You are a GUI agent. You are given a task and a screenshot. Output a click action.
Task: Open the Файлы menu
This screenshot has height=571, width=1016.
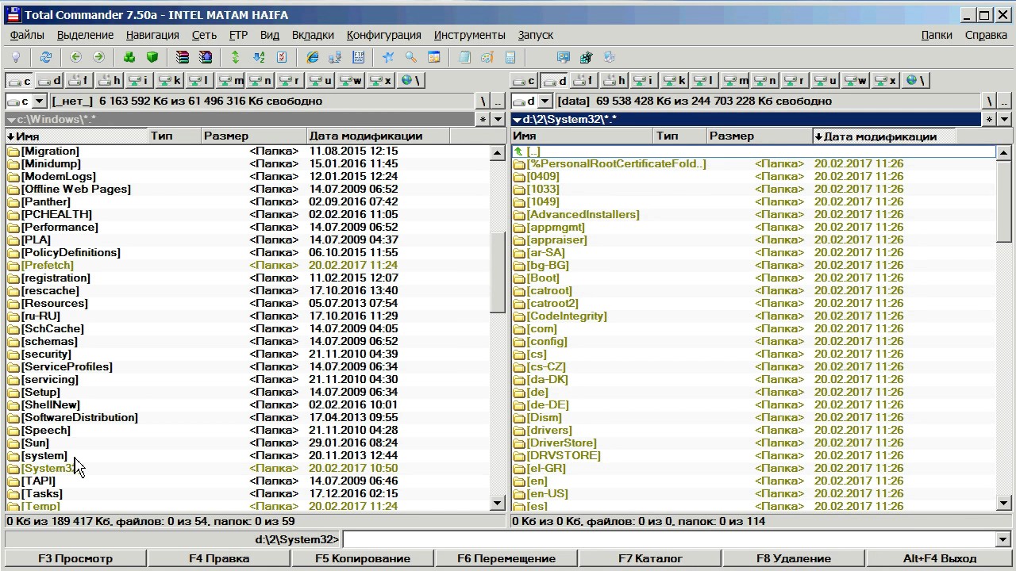[27, 35]
